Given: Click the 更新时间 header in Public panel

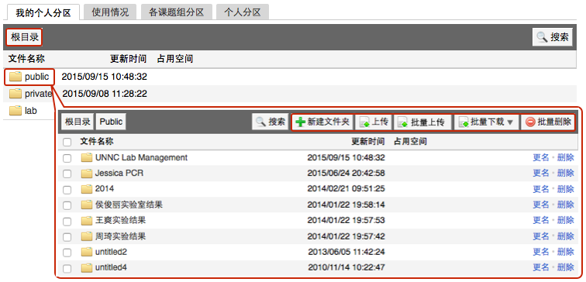Looking at the screenshot, I should [x=367, y=142].
